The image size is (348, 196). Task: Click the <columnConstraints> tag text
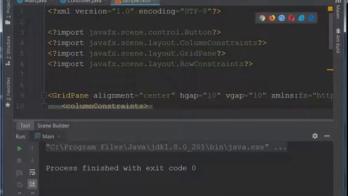tap(104, 106)
